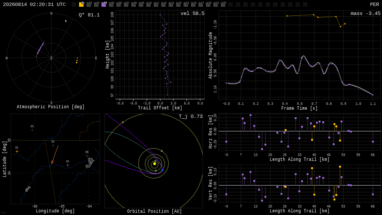
Task: Select the purple station 04 indicator square
Action: 104,4
